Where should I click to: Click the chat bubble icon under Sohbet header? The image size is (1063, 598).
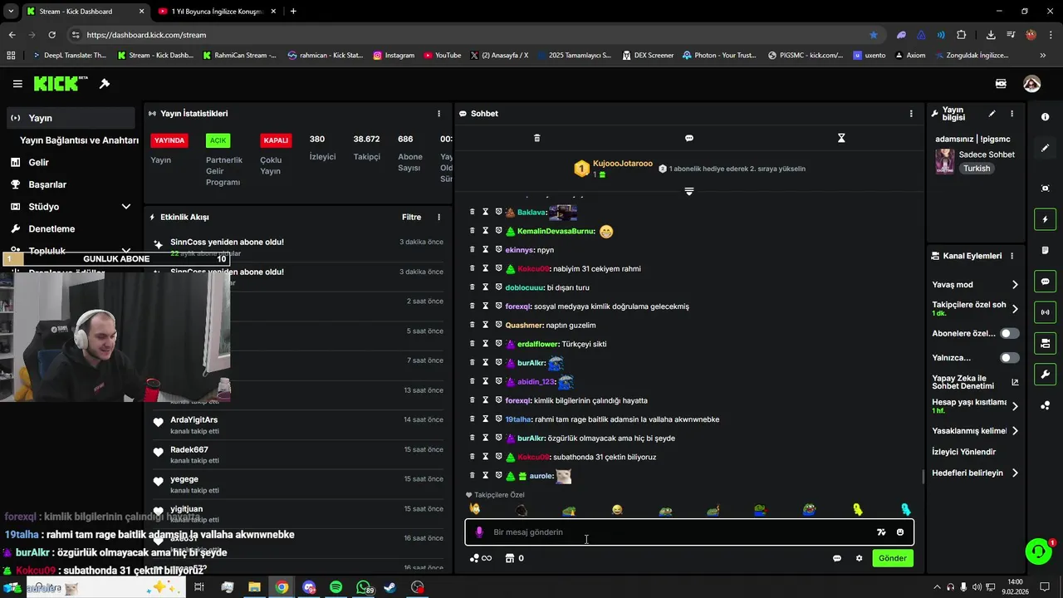click(x=689, y=138)
